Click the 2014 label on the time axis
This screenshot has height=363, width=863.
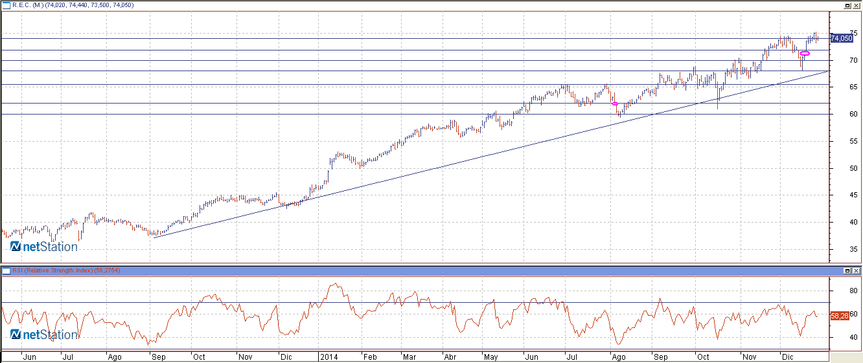pos(329,357)
